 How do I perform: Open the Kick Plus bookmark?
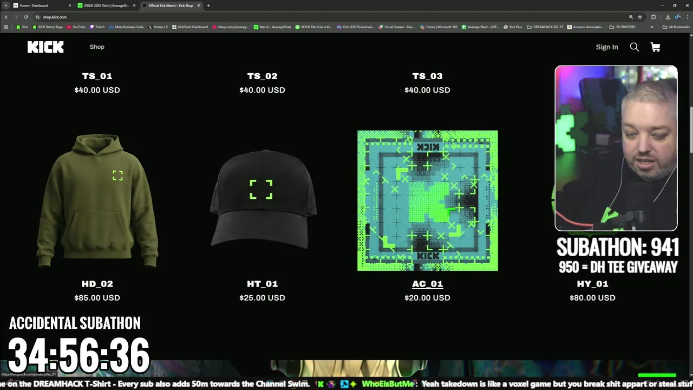coord(513,27)
